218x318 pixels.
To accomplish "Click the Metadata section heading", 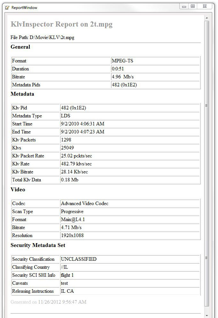I will pos(22,94).
